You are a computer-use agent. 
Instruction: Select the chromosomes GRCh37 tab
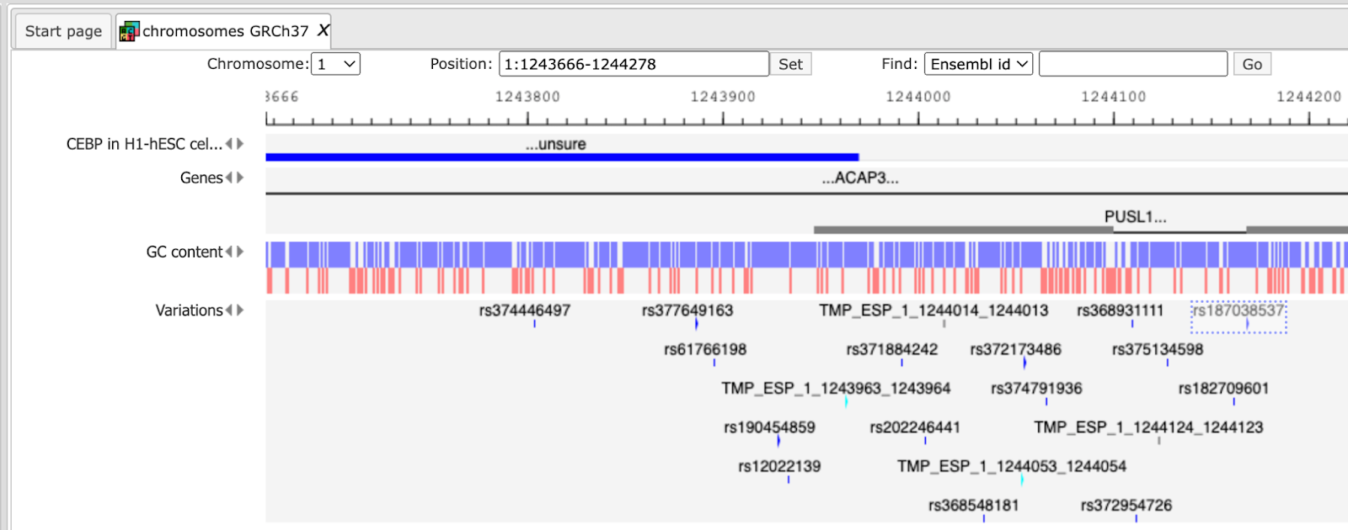tap(223, 31)
